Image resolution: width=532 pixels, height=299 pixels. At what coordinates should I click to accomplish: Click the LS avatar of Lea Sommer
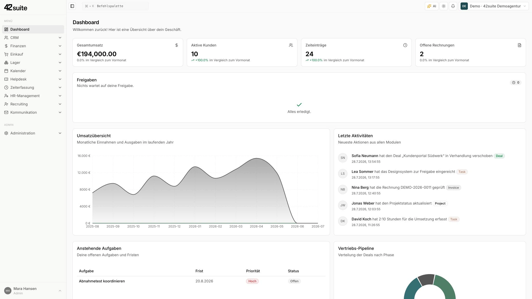pyautogui.click(x=343, y=174)
